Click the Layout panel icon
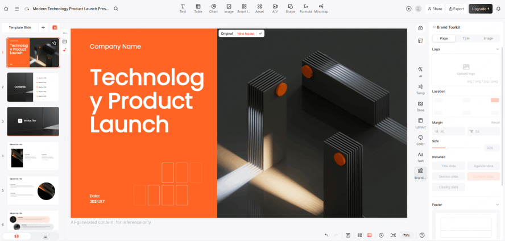 pyautogui.click(x=420, y=123)
